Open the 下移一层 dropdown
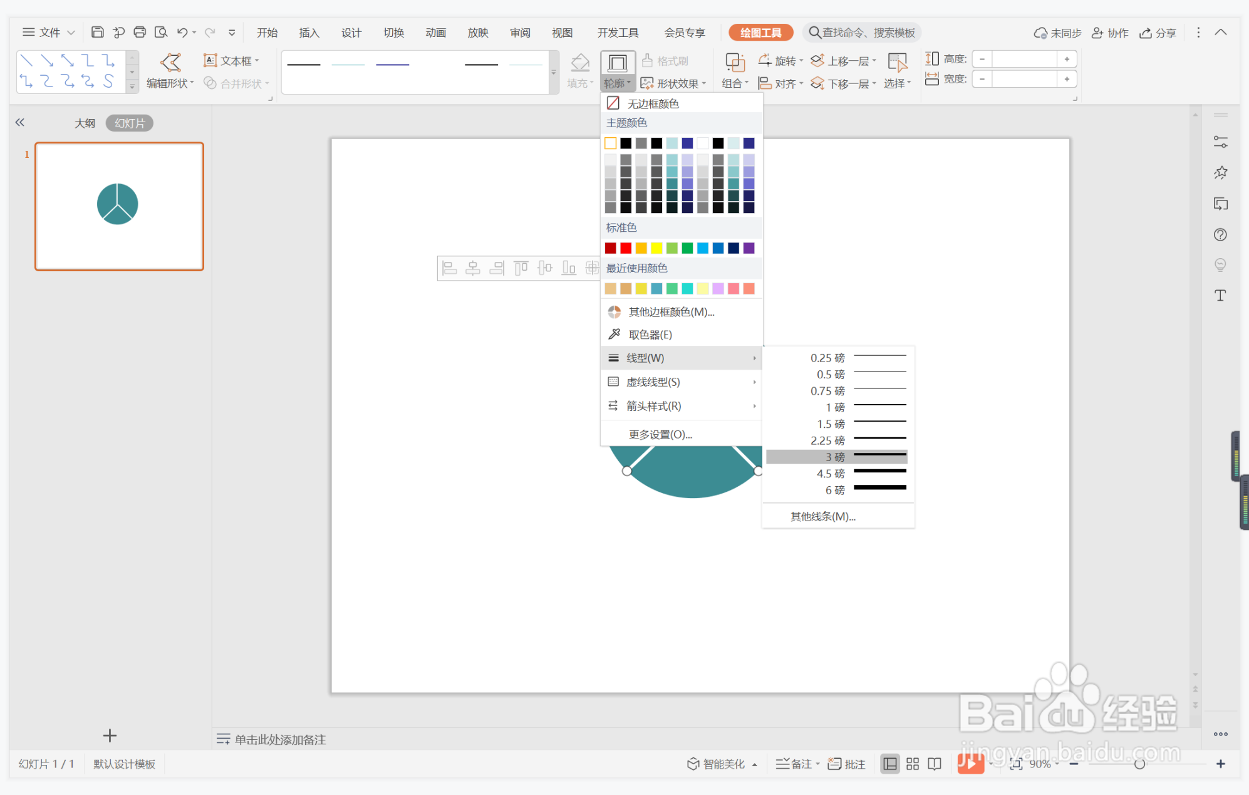This screenshot has height=795, width=1249. (x=844, y=83)
